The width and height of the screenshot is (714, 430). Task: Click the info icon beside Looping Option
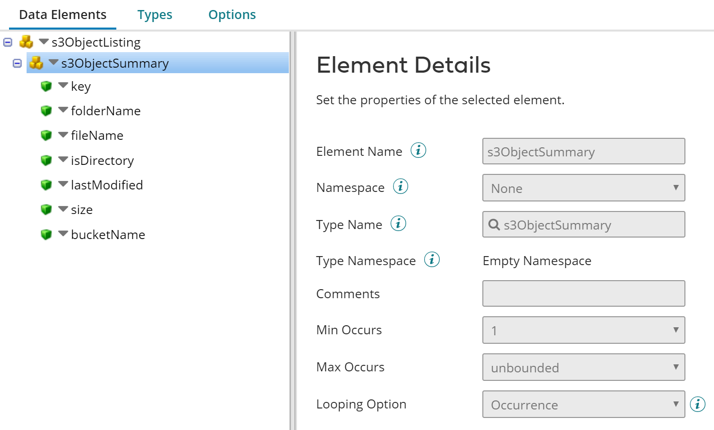pos(697,404)
